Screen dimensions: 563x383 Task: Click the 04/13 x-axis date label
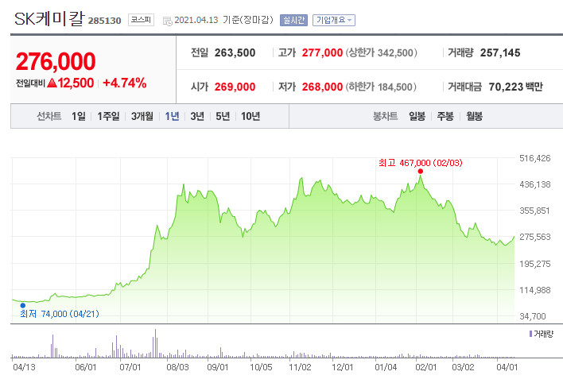tap(24, 367)
